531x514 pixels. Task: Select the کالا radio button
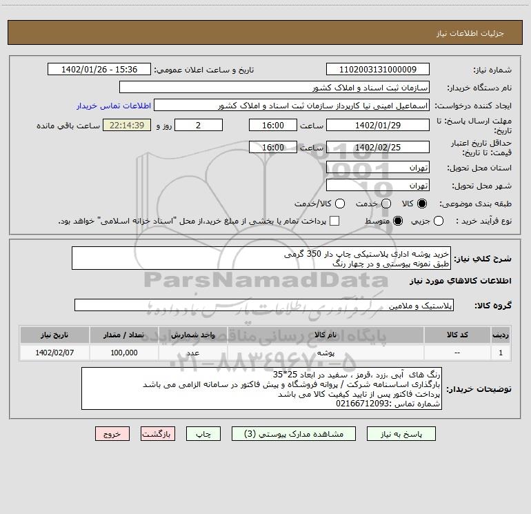tap(422, 204)
